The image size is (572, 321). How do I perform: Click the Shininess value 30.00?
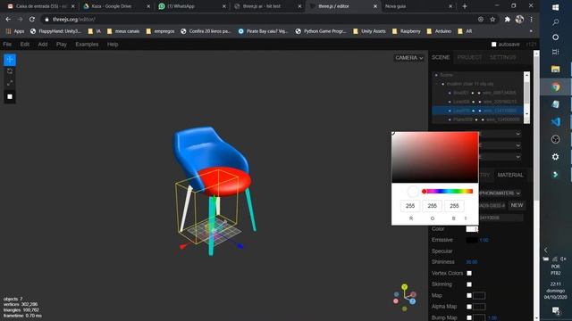[472, 262]
